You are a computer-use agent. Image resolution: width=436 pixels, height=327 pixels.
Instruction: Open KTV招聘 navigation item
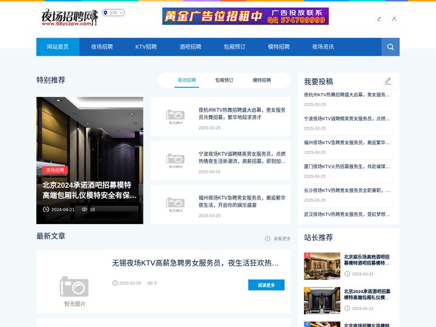coord(146,47)
